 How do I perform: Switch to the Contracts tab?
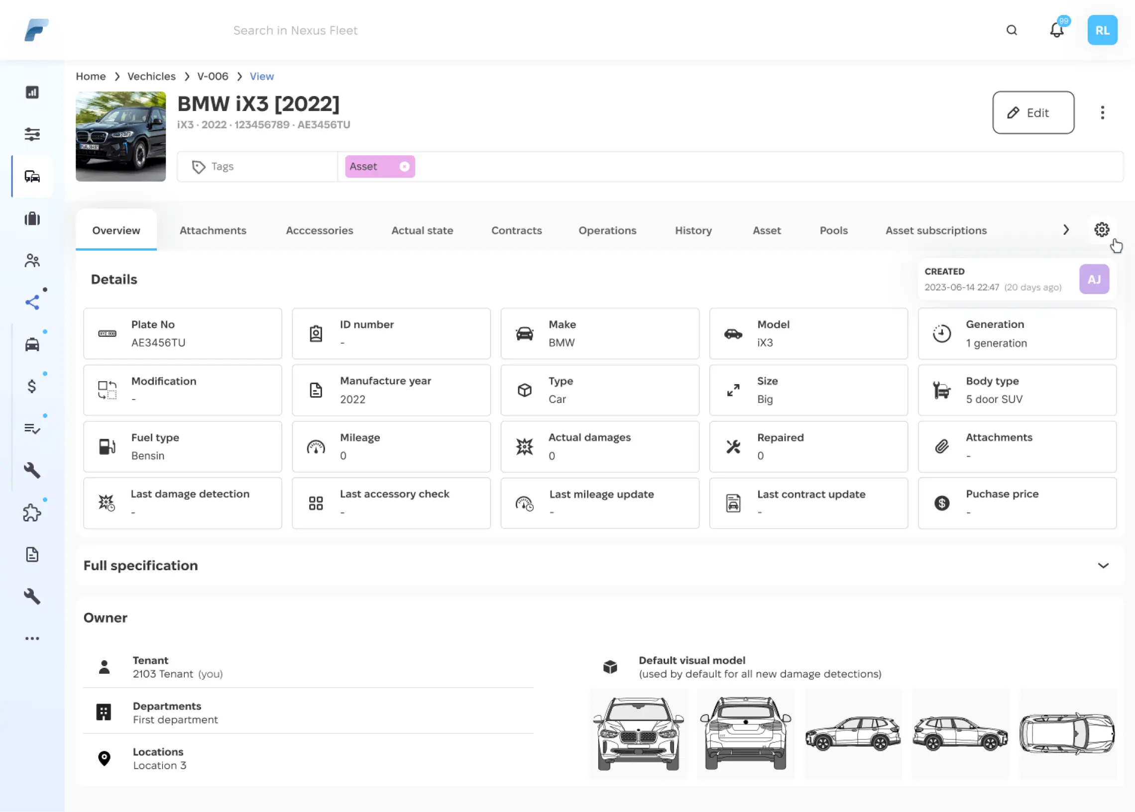(516, 230)
